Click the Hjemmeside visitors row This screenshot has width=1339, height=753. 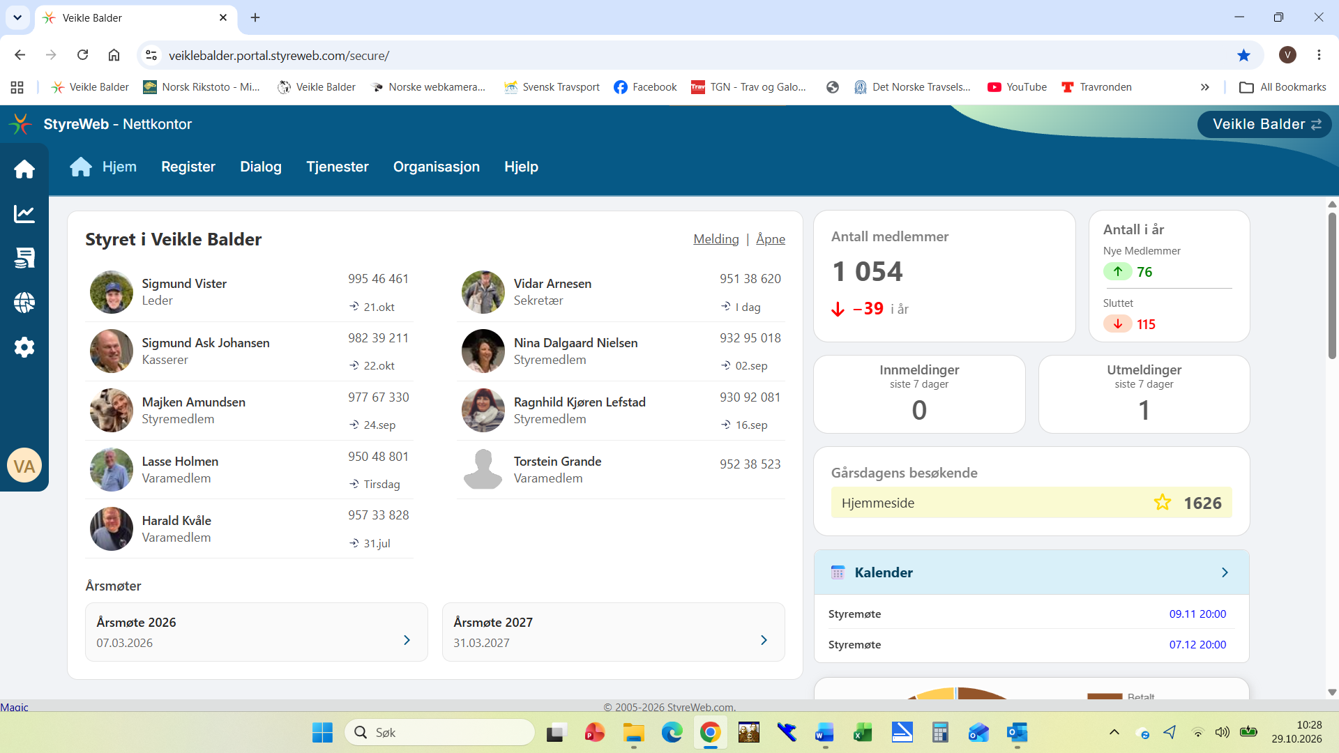coord(1031,503)
